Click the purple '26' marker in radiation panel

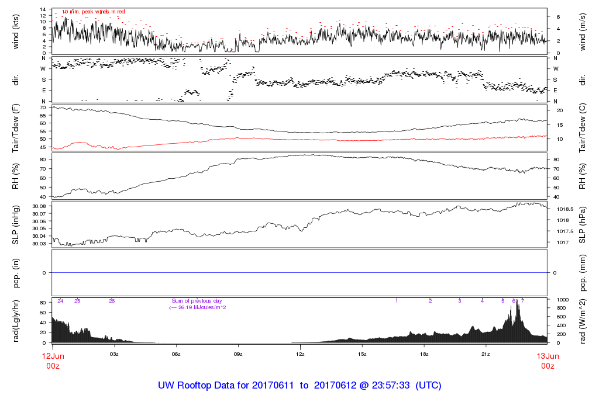pos(112,301)
